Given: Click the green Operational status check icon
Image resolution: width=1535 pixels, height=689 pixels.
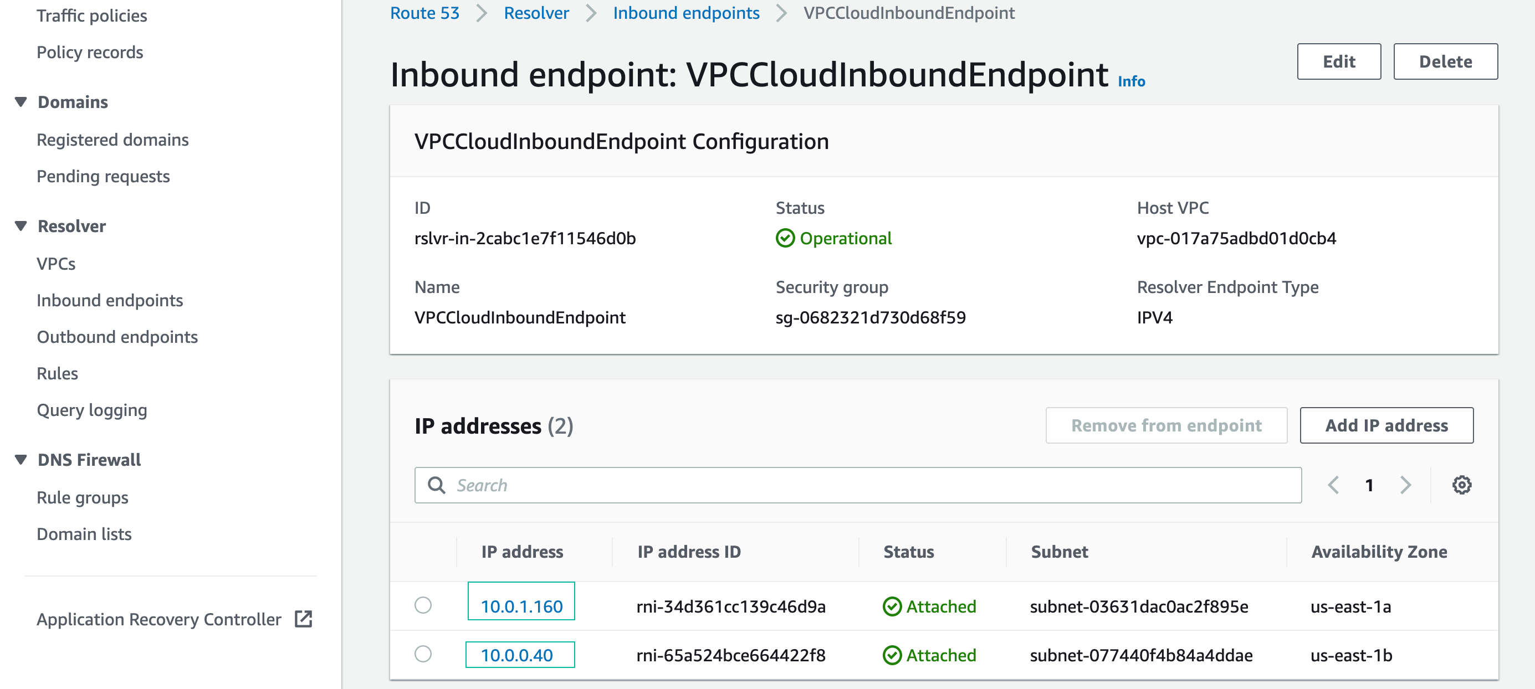Looking at the screenshot, I should tap(785, 238).
